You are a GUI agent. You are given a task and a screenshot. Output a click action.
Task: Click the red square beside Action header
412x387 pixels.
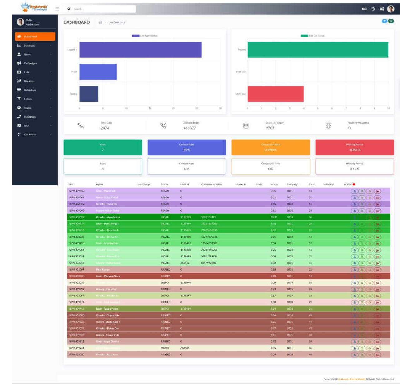pyautogui.click(x=354, y=184)
